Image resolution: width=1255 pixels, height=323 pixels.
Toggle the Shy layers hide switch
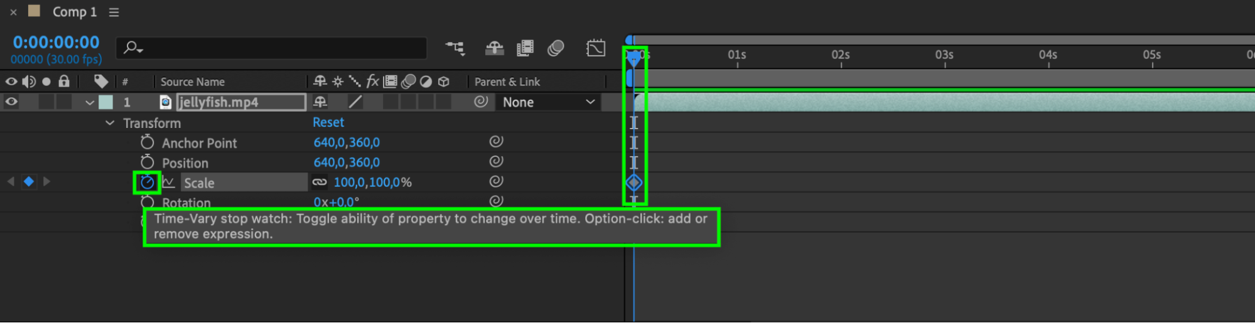coord(494,48)
